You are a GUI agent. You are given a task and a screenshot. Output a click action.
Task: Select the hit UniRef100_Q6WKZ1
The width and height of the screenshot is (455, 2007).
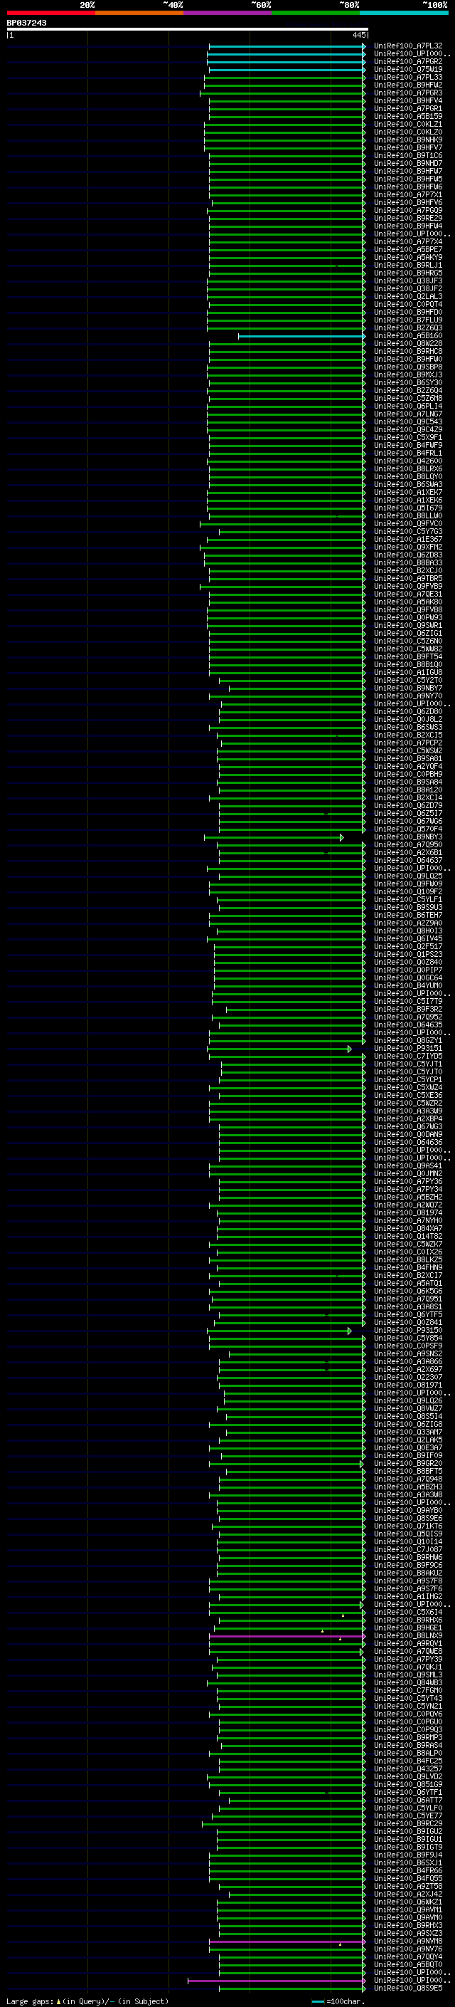click(x=407, y=1901)
